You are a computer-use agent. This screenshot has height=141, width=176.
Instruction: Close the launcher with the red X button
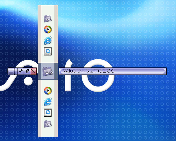[x=33, y=71]
